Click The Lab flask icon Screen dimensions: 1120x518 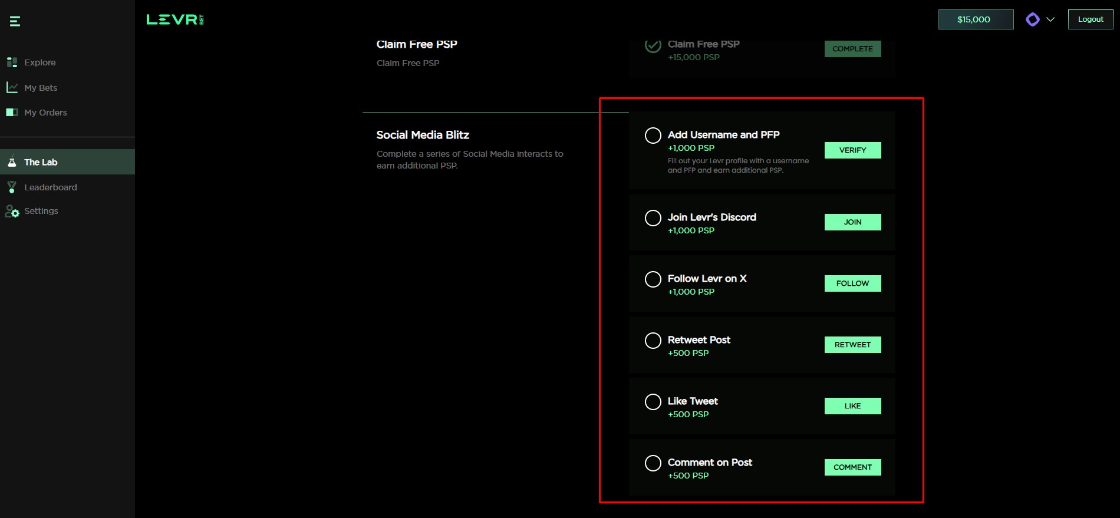12,161
